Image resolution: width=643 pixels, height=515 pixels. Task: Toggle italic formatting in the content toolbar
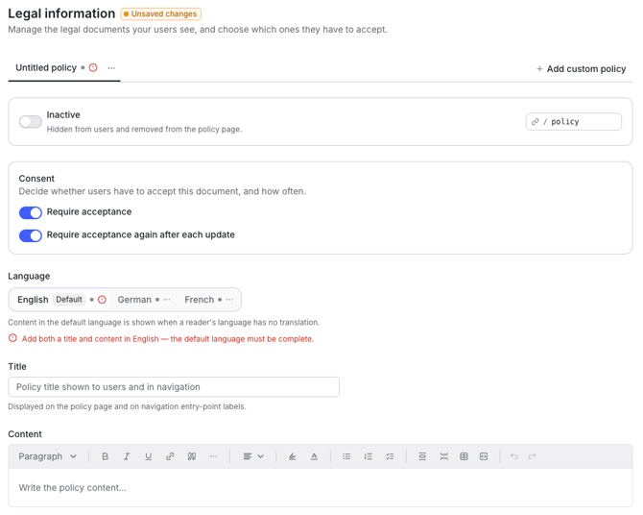[127, 456]
